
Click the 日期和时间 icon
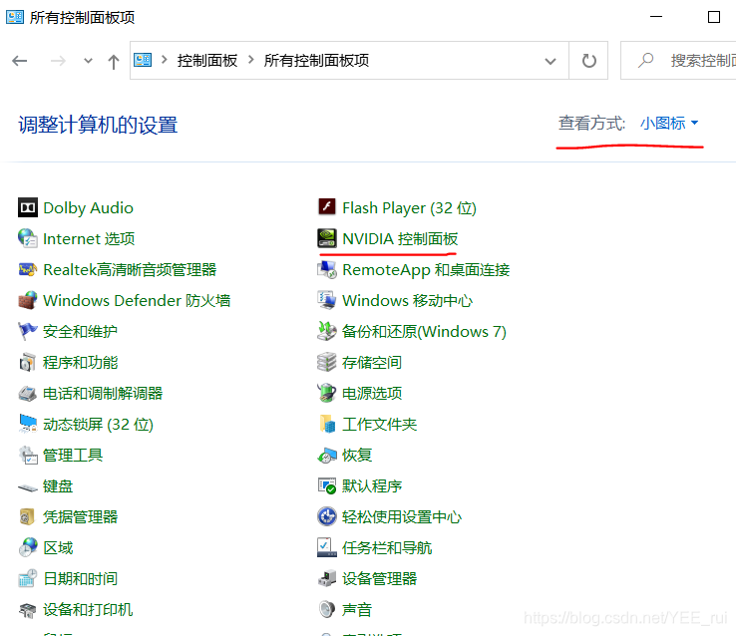click(x=28, y=579)
